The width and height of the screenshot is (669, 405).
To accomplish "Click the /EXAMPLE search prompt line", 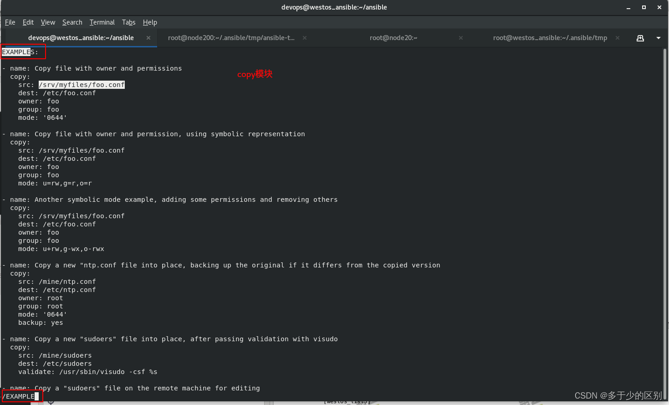I will click(x=20, y=396).
